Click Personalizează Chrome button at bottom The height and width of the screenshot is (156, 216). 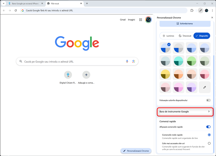click(x=136, y=151)
